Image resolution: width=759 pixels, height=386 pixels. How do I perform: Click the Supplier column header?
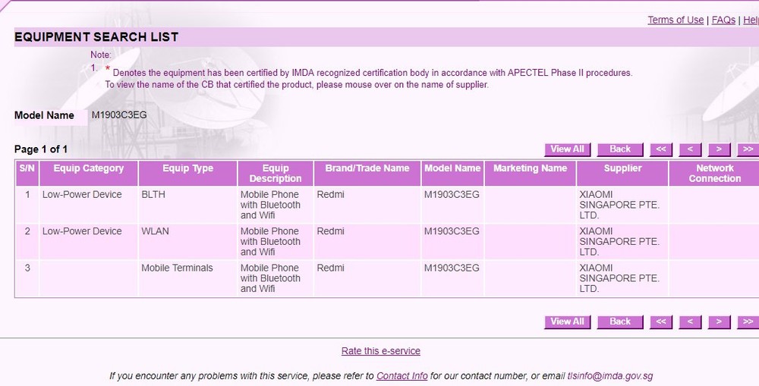[x=622, y=173]
